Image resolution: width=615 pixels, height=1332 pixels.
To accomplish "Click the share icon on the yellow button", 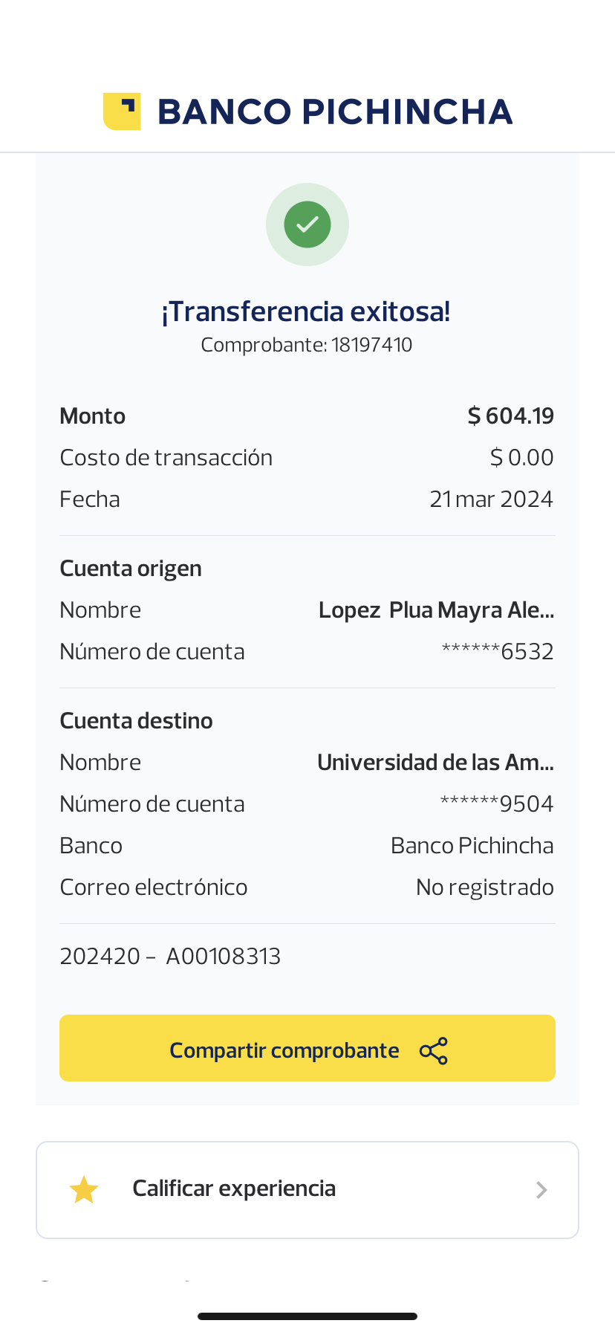I will pos(434,1051).
